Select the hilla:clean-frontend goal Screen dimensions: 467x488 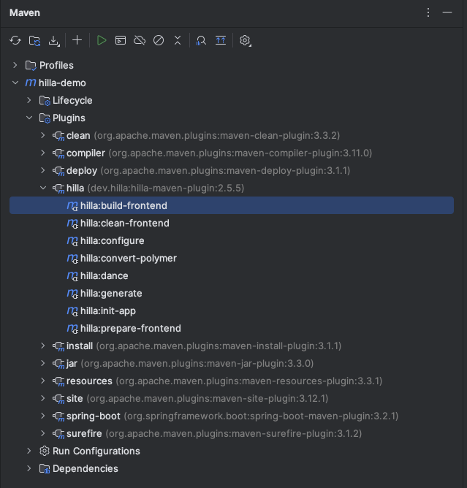coord(232,223)
